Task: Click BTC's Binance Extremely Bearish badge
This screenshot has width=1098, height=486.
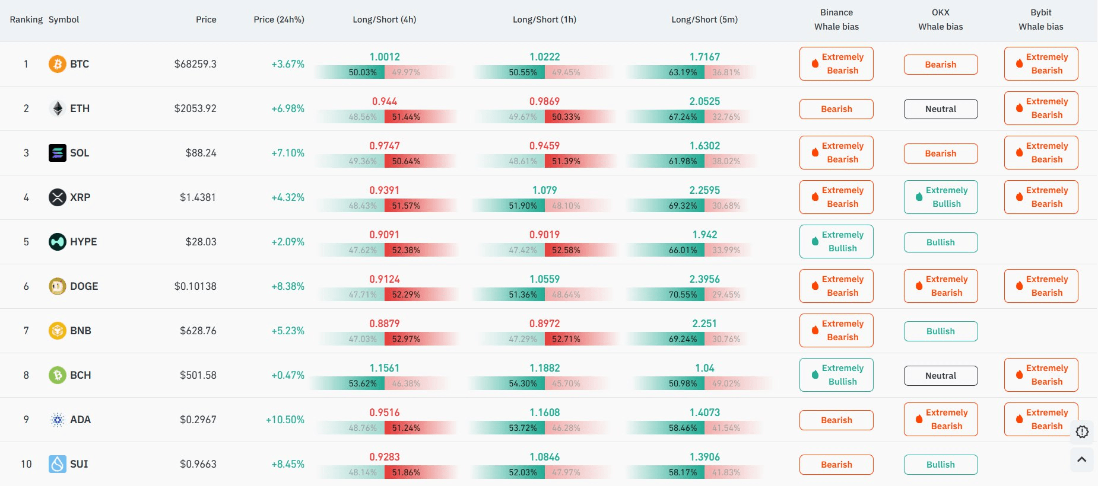Action: [836, 64]
